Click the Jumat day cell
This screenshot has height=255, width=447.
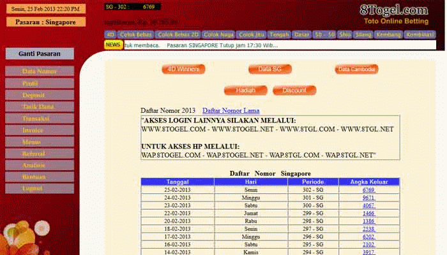[251, 213]
